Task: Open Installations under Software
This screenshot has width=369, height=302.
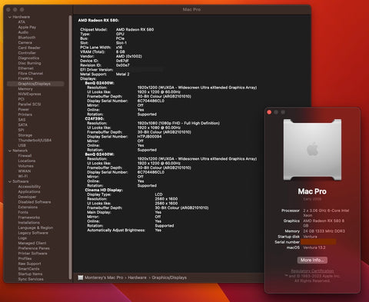Action: [29, 223]
